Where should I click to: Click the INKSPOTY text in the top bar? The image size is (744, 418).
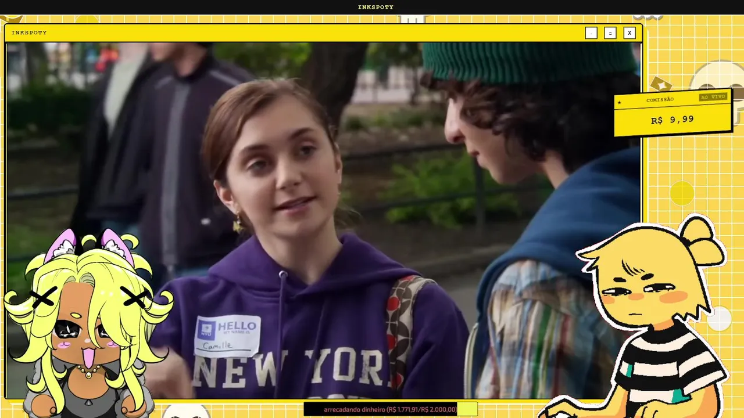coord(375,7)
